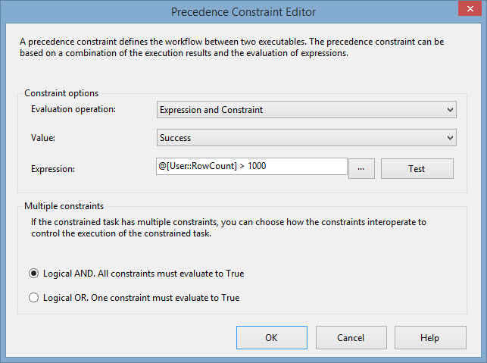Click the 'Evaluation operation:' label
This screenshot has width=487, height=363.
73,109
